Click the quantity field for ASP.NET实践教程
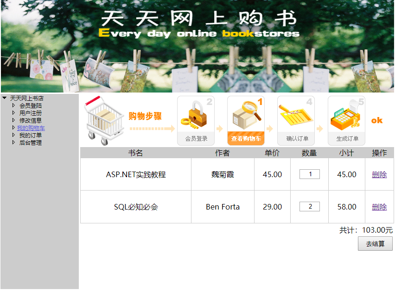Image resolution: width=395 pixels, height=290 pixels. 309,174
